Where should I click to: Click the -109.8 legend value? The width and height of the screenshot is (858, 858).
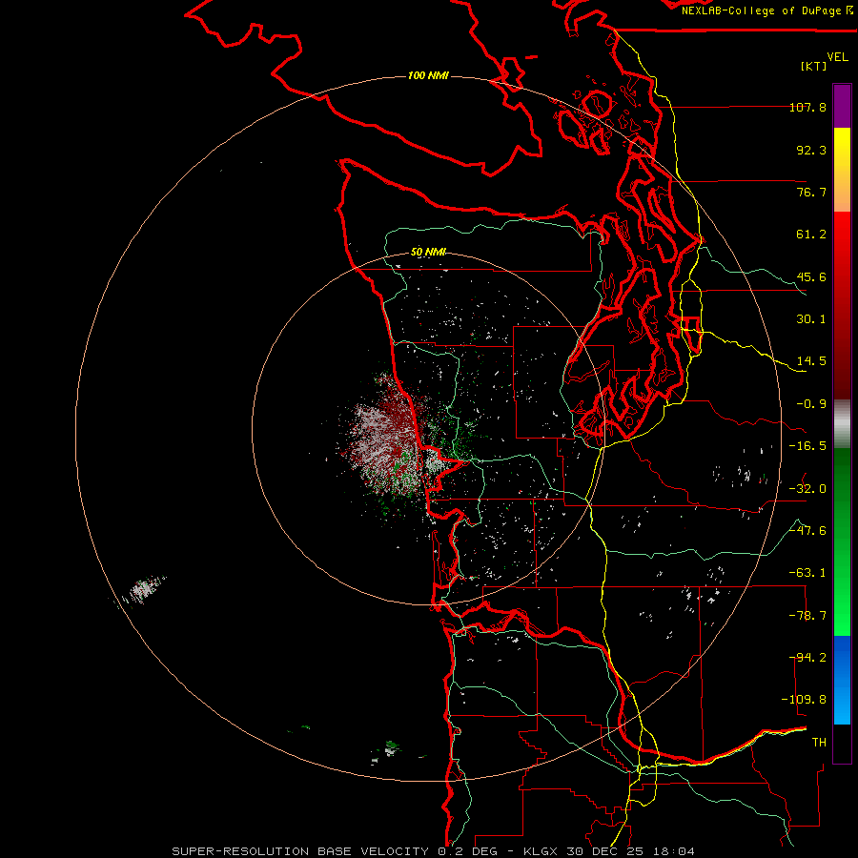[805, 700]
